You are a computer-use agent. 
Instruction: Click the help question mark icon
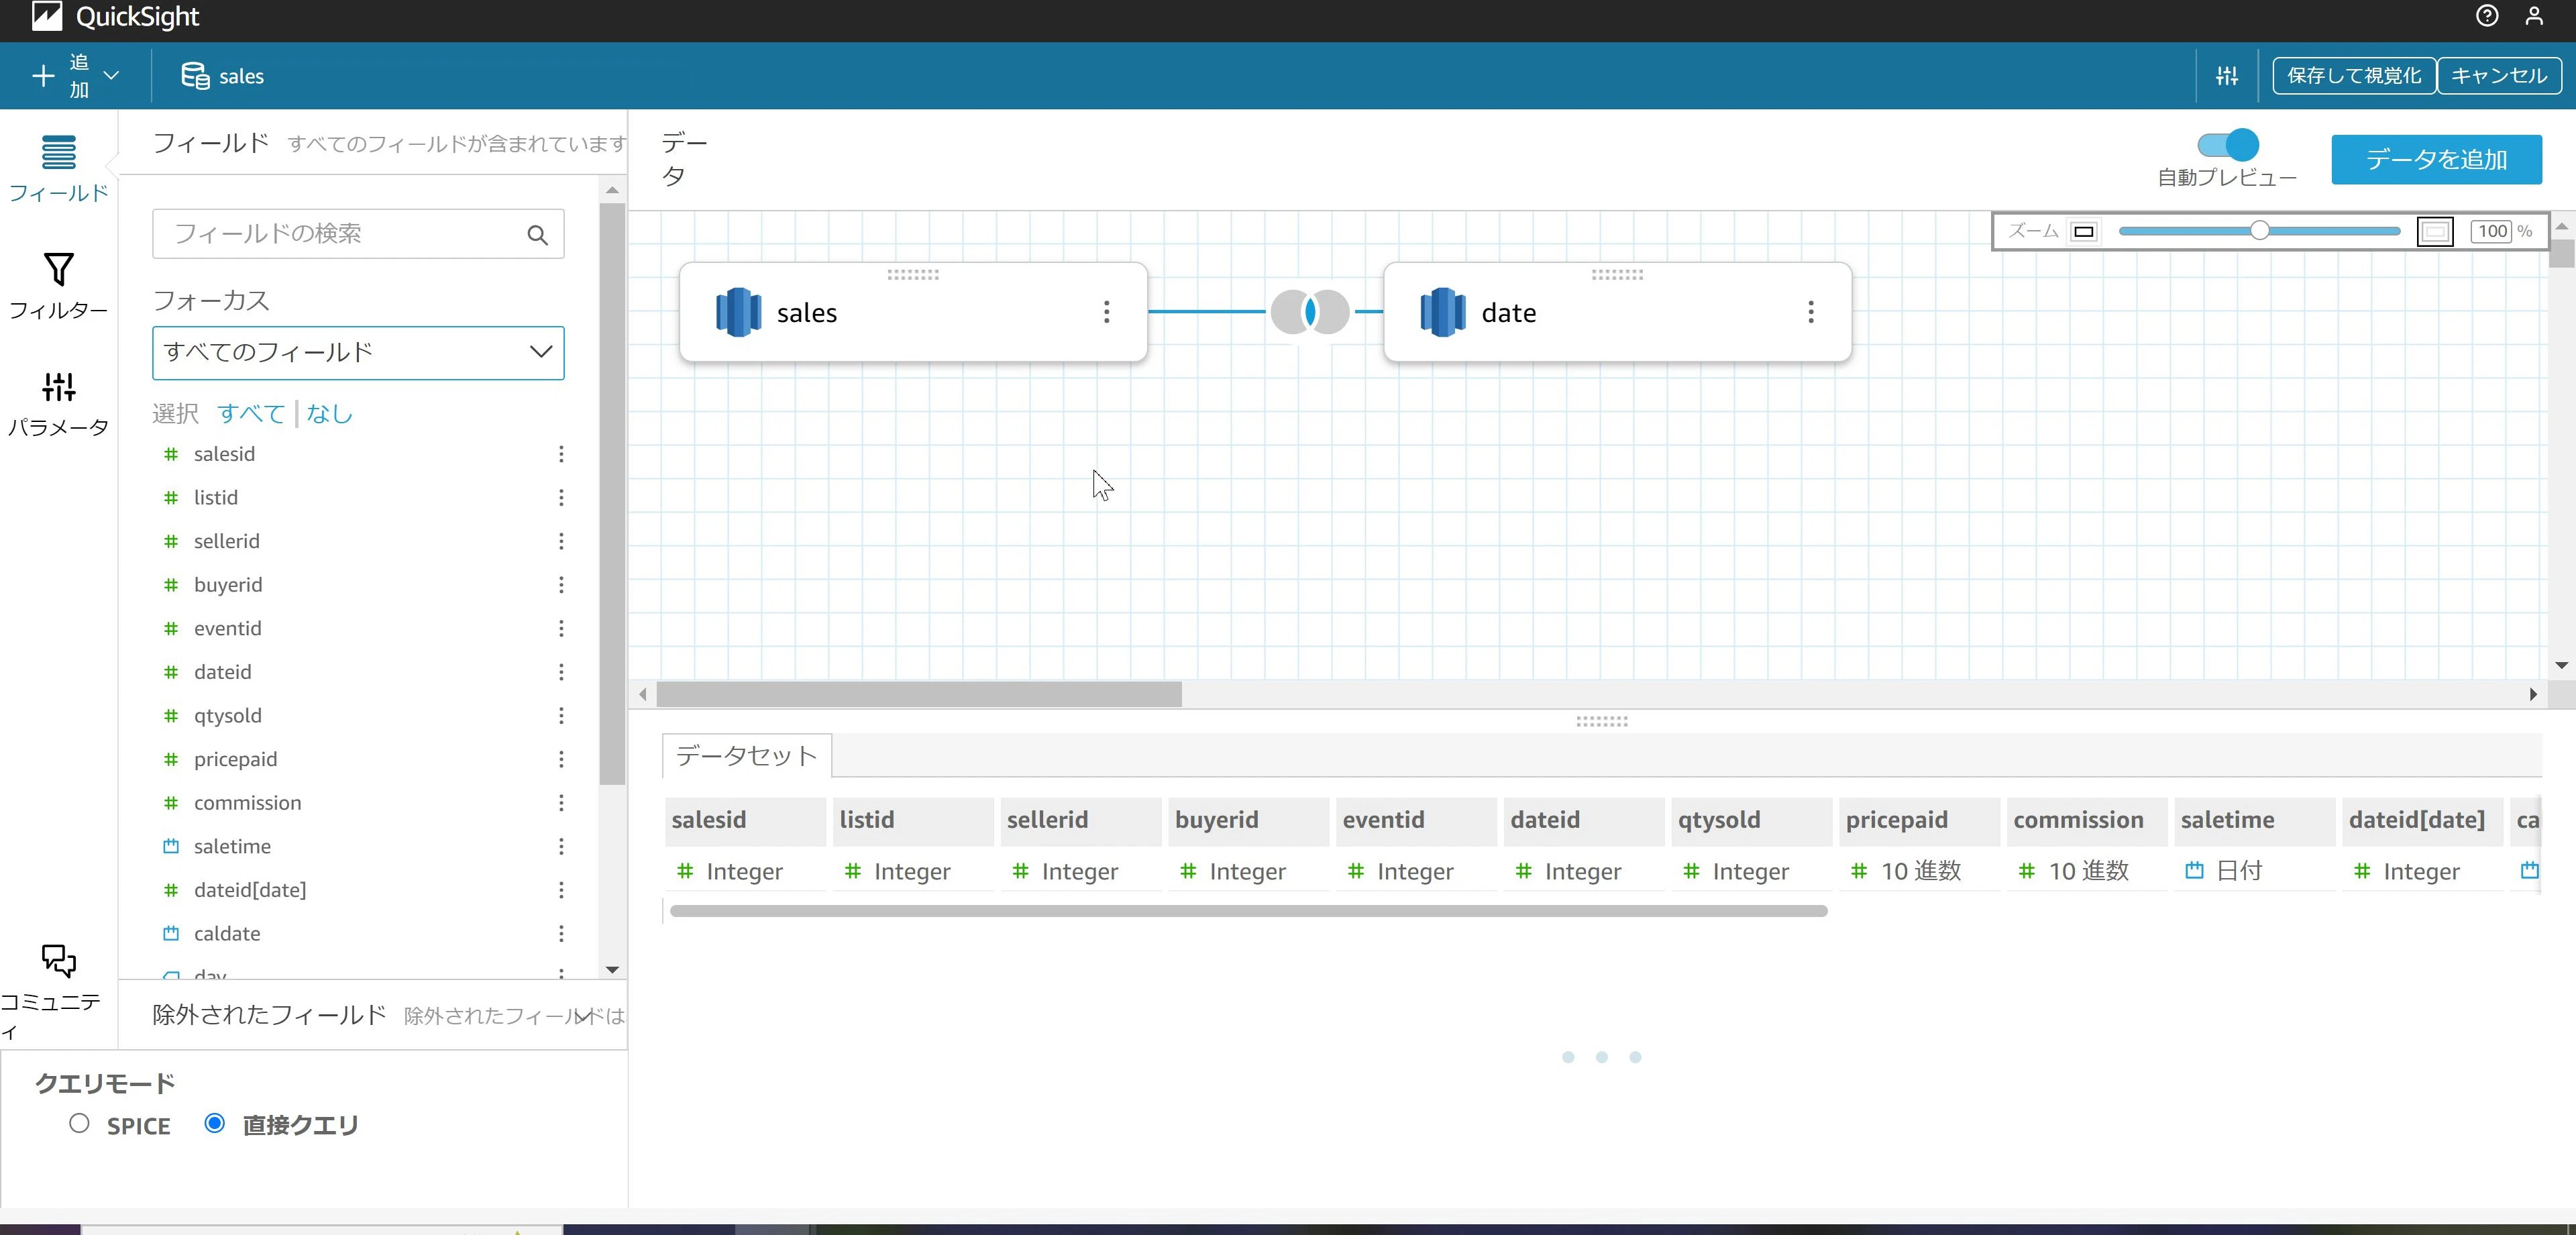[x=2487, y=16]
